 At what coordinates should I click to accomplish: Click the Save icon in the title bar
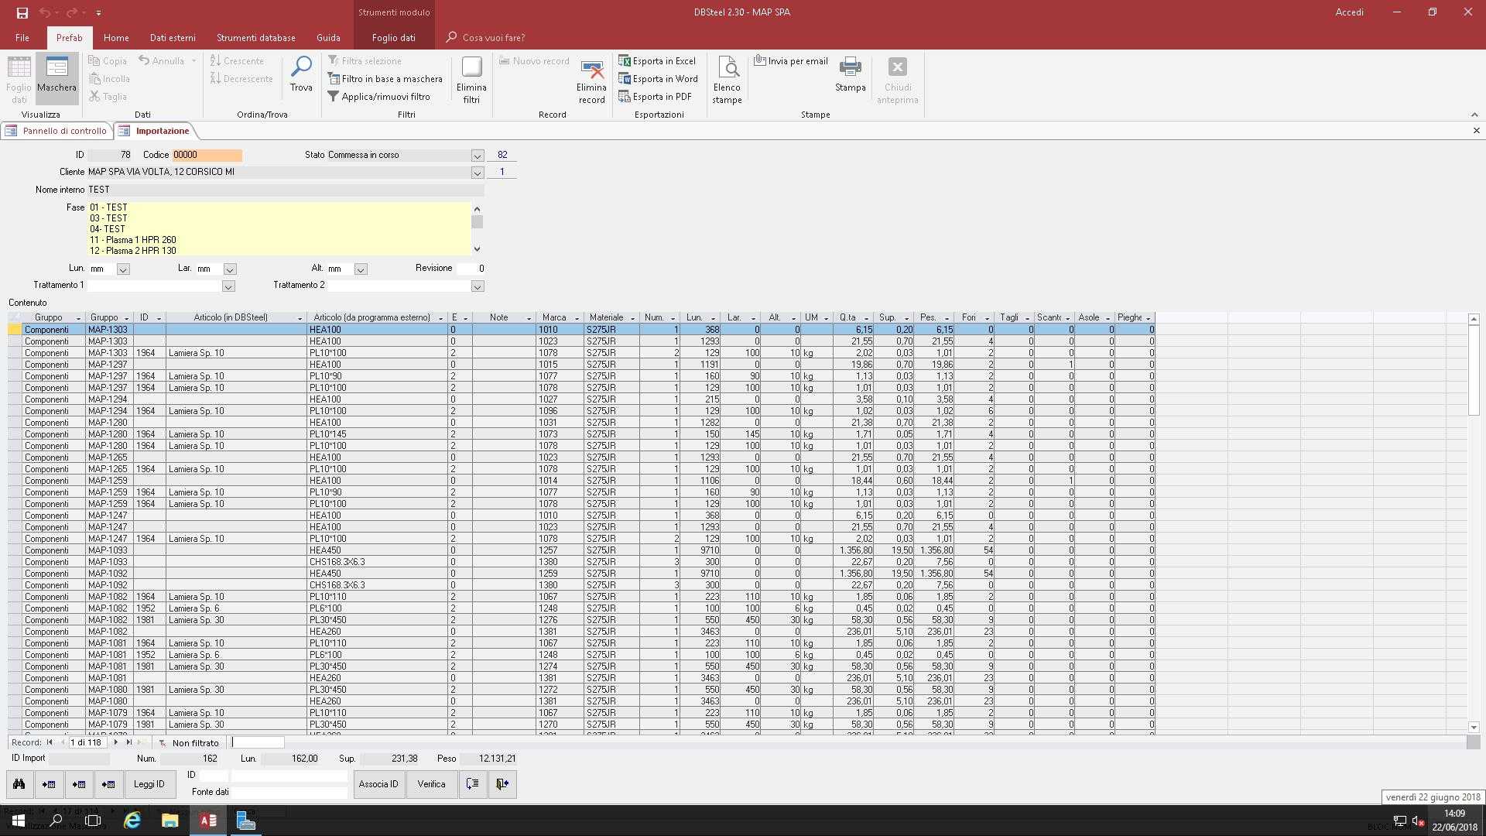[x=22, y=12]
